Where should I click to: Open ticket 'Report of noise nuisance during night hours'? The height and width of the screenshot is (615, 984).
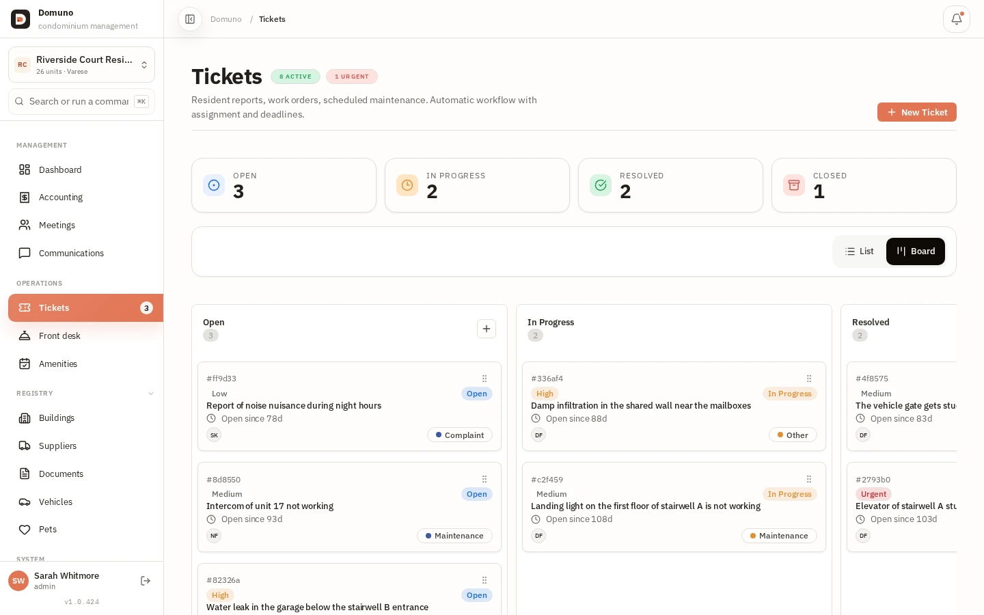tap(294, 406)
